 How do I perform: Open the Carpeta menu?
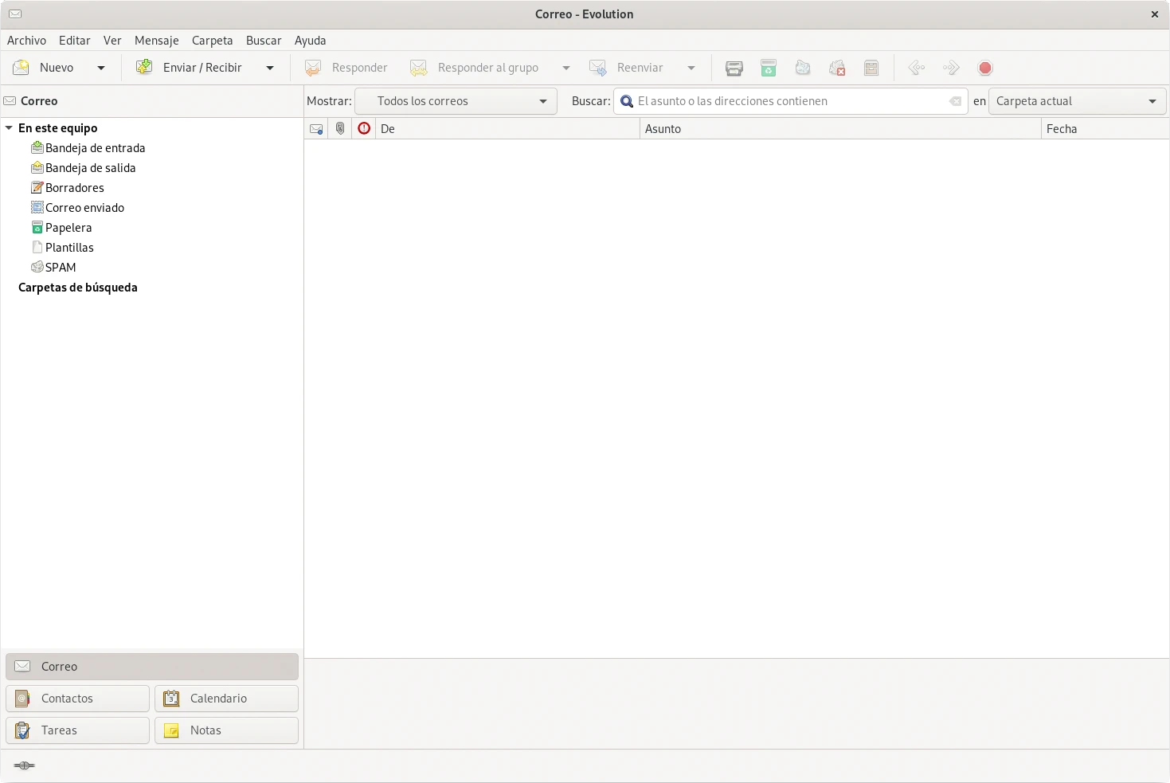point(212,41)
